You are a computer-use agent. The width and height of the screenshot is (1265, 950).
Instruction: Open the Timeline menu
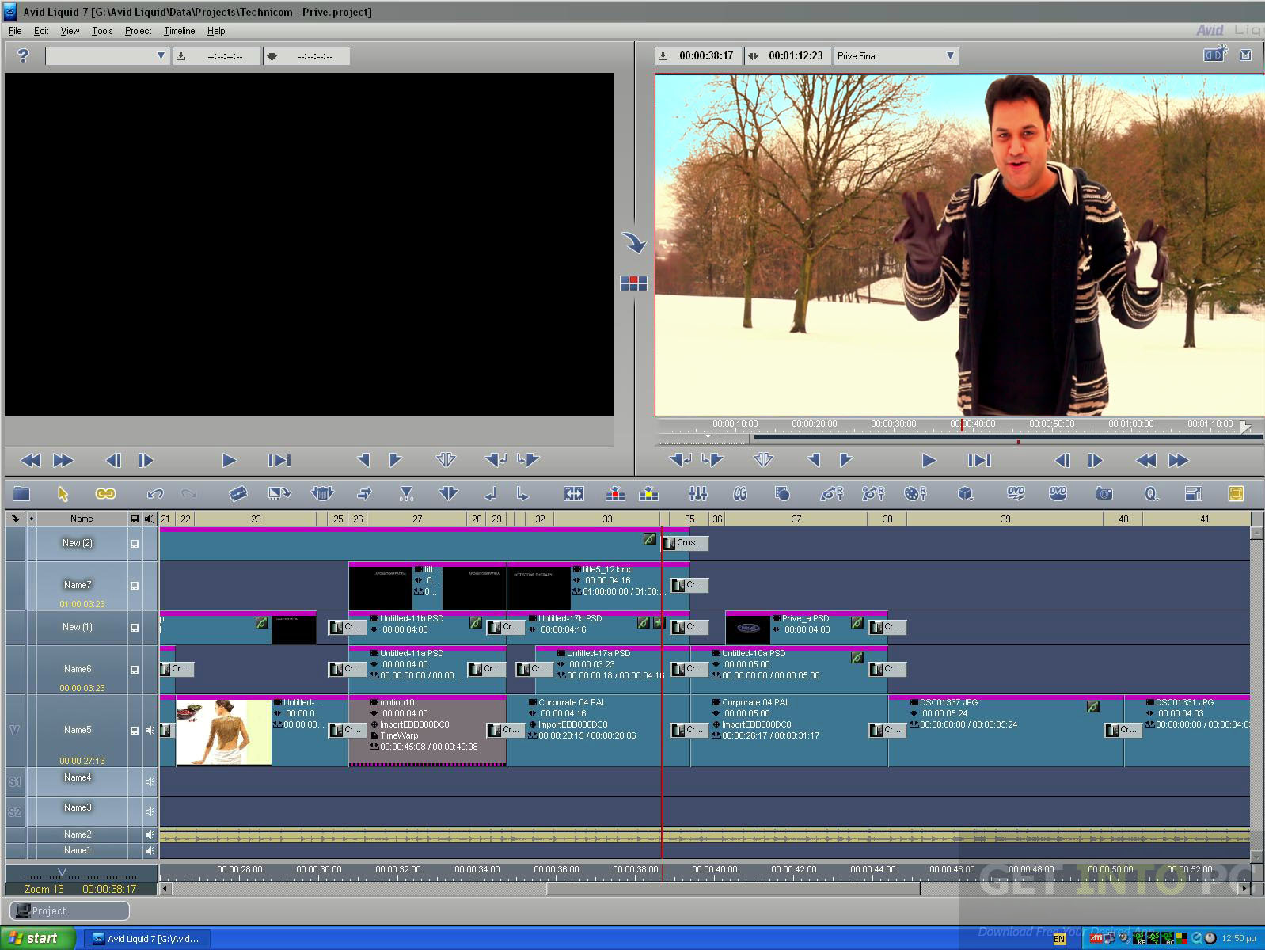point(180,31)
